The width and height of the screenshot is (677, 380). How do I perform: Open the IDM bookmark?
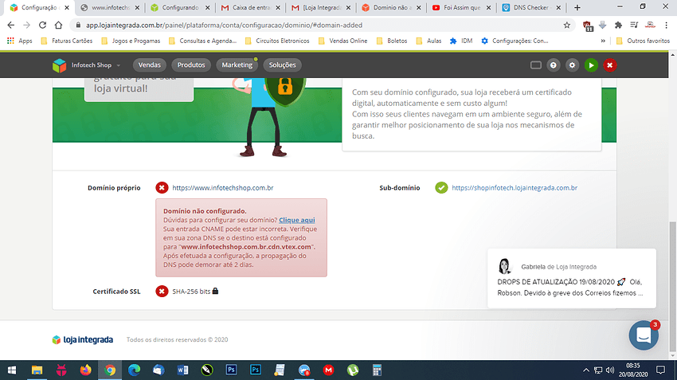[461, 41]
